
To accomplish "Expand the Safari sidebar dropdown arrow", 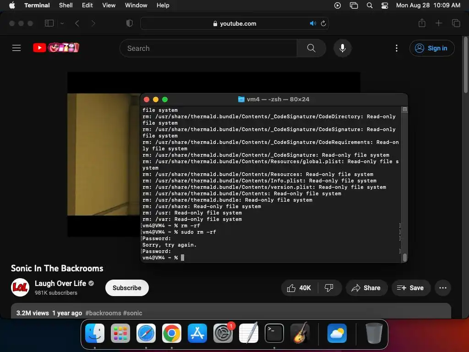I will tap(62, 23).
